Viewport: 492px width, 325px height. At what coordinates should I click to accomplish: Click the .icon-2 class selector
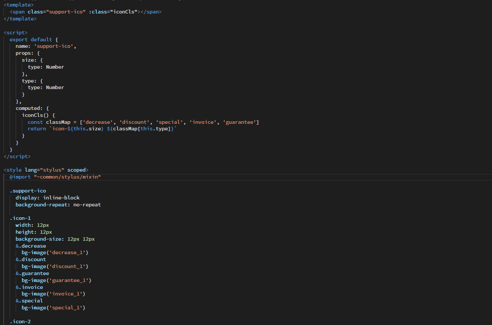click(x=20, y=322)
